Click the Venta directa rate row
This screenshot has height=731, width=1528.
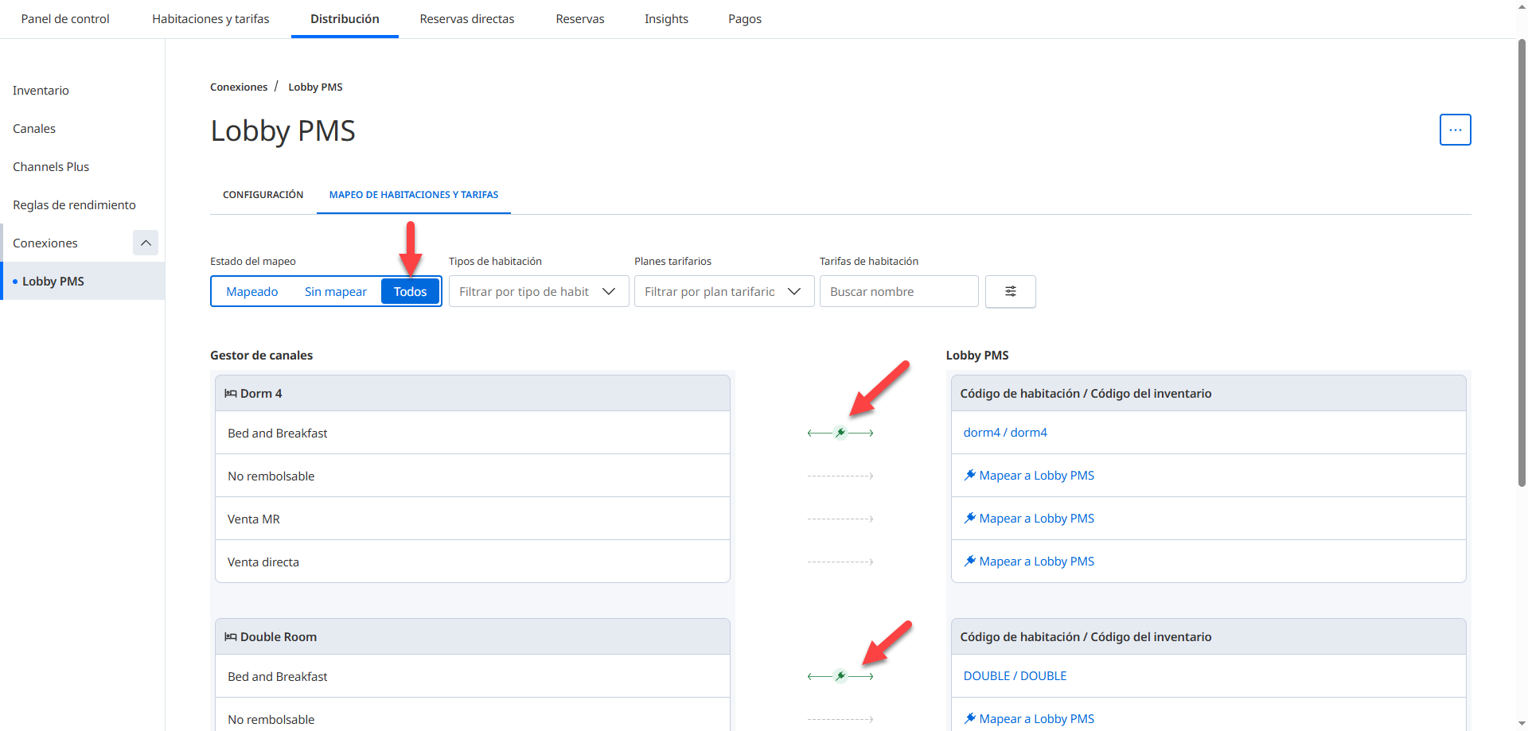pos(473,562)
